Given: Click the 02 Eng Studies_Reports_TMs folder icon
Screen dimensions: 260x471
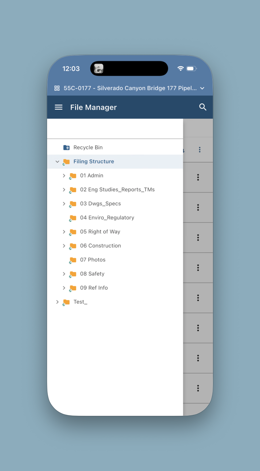Looking at the screenshot, I should [x=73, y=190].
